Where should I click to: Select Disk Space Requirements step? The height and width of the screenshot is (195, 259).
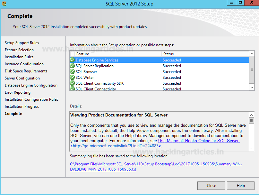[26, 71]
